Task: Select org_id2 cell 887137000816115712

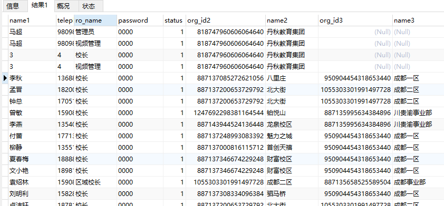Action: pos(226,148)
